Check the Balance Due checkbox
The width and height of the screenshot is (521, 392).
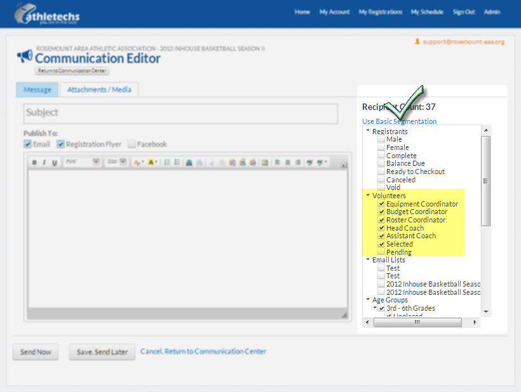click(381, 163)
